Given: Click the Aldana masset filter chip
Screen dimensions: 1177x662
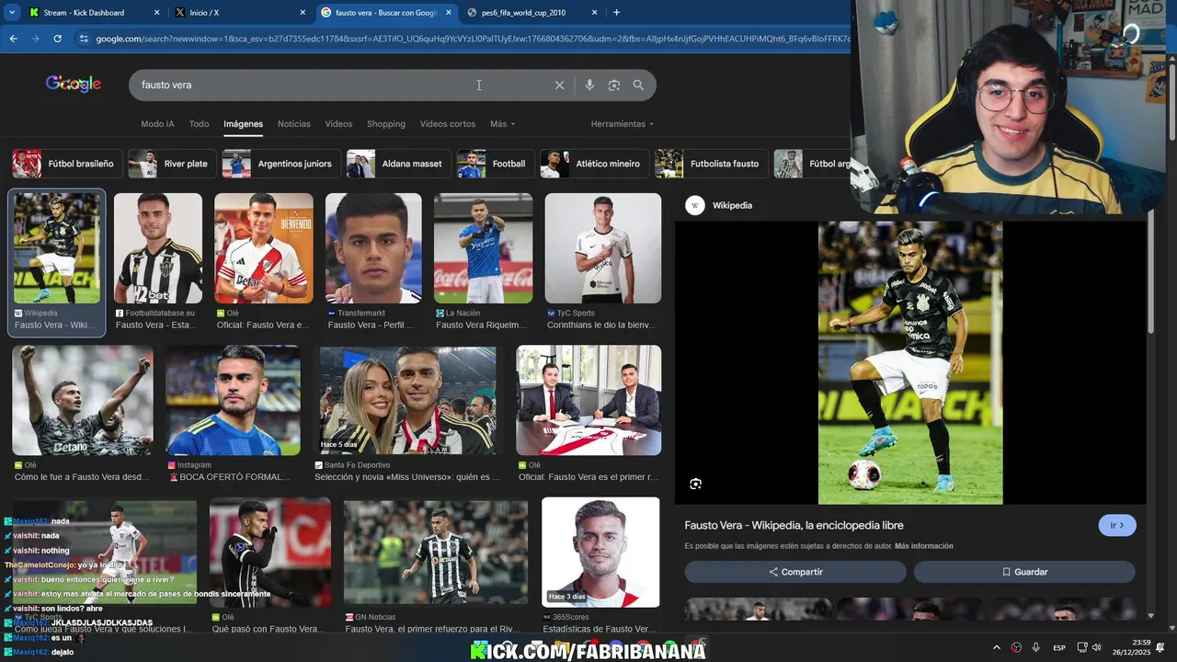Looking at the screenshot, I should click(399, 164).
